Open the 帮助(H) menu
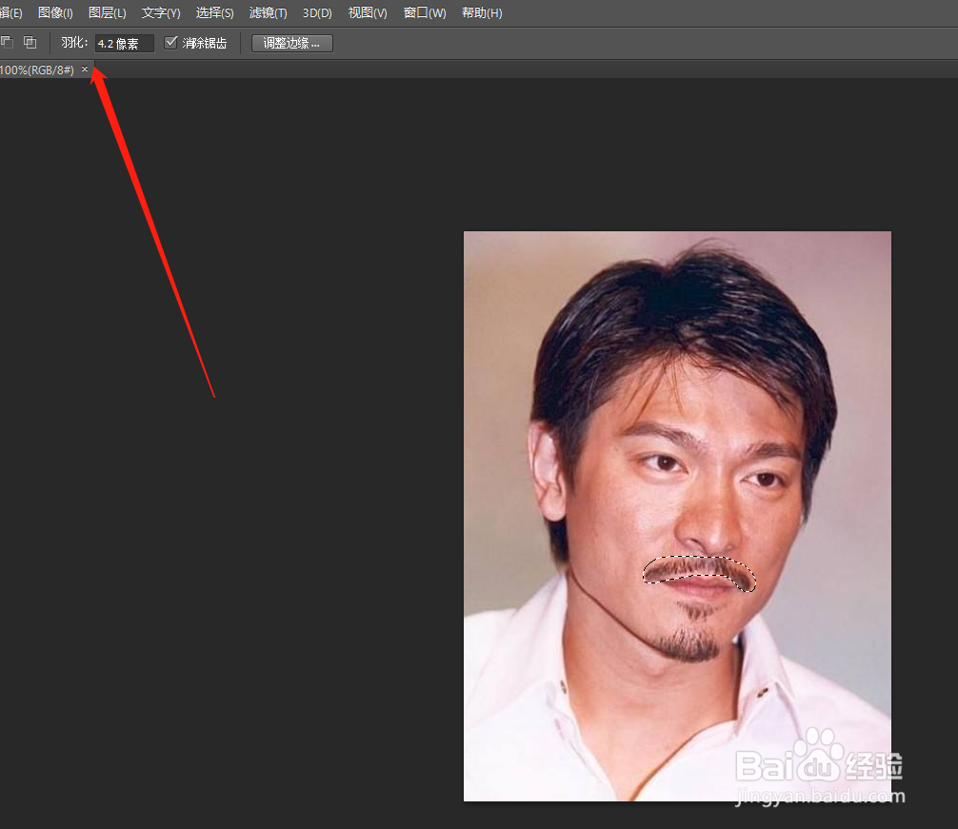This screenshot has height=829, width=958. click(x=482, y=12)
